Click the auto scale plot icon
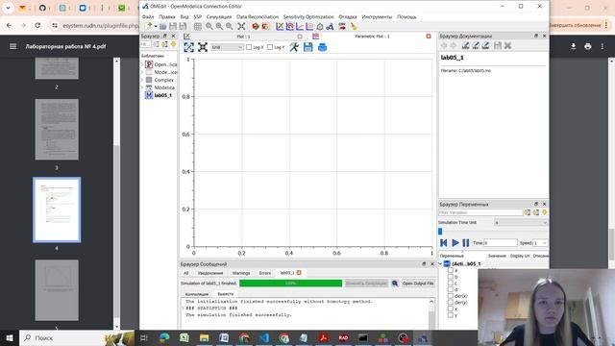 point(188,47)
